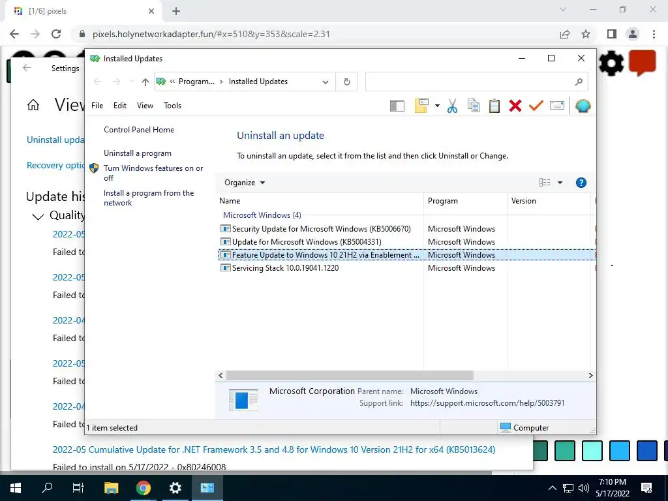Open the Edit menu
The width and height of the screenshot is (668, 501).
(120, 105)
